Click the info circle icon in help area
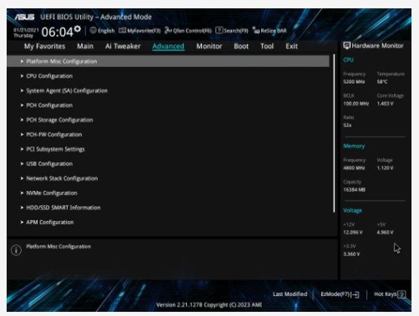Screen dimensions: 419x316 (16, 250)
